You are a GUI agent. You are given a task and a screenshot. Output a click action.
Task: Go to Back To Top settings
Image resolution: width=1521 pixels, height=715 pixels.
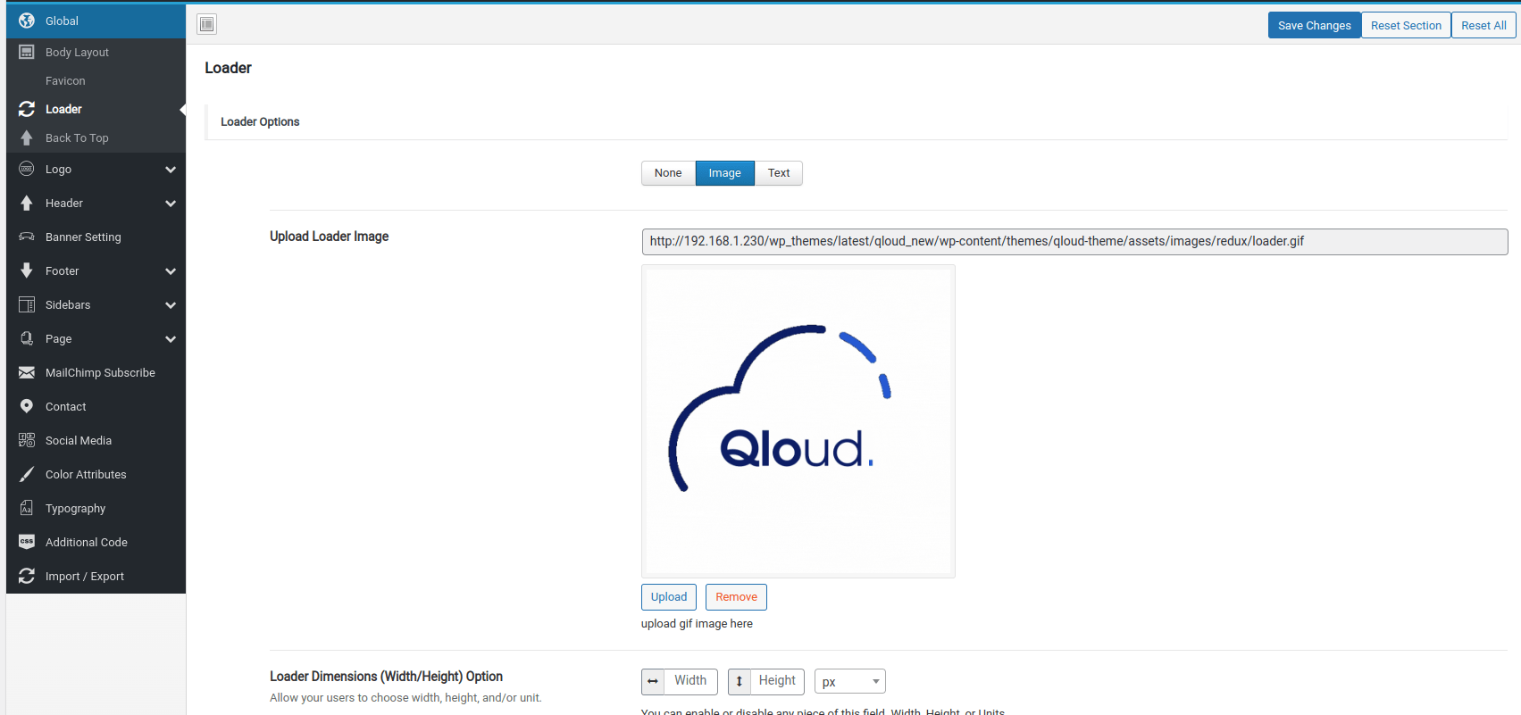point(96,137)
